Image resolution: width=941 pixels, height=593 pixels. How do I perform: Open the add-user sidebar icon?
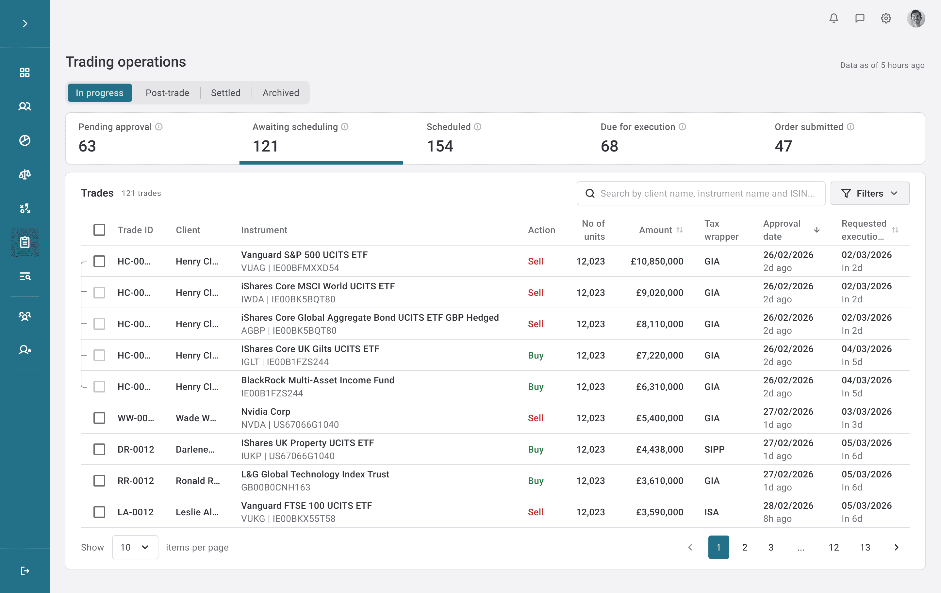tap(25, 350)
